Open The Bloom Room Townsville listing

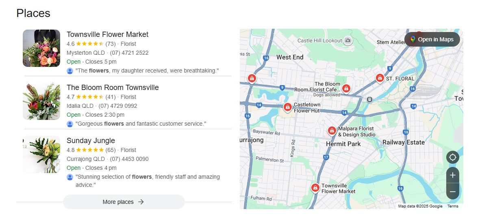(113, 88)
